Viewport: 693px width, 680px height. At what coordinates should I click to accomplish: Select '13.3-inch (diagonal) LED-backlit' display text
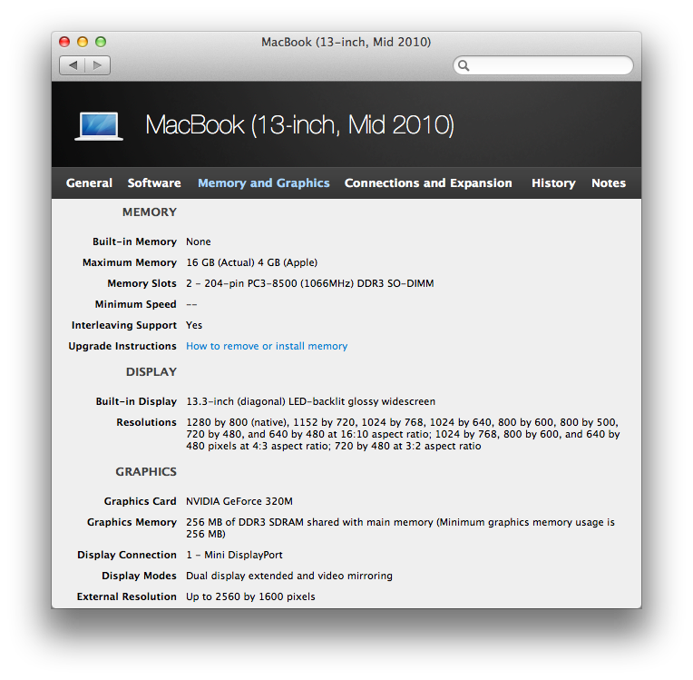tap(311, 401)
